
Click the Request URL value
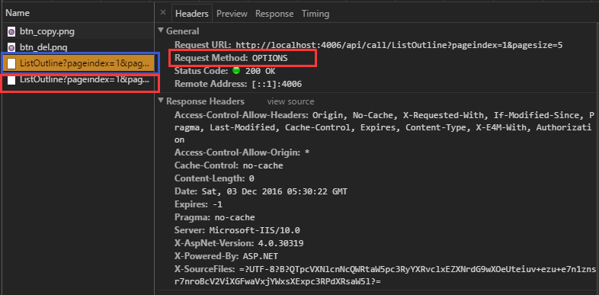[399, 45]
